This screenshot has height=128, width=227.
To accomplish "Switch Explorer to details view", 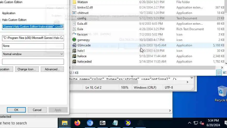I will [x=219, y=73].
